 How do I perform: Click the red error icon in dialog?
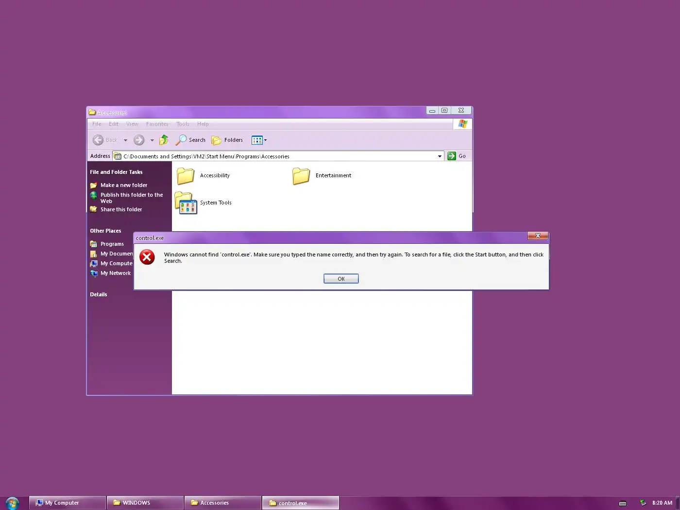pyautogui.click(x=147, y=257)
